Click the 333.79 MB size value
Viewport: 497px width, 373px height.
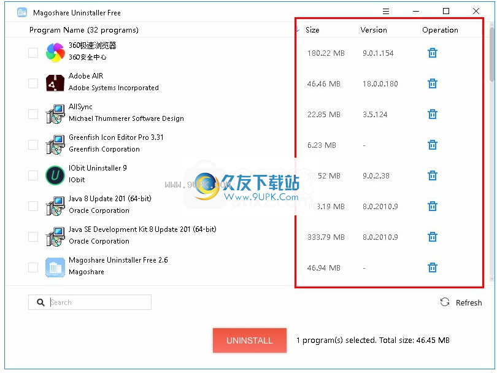[326, 237]
